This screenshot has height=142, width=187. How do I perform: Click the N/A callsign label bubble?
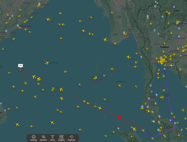21,65
